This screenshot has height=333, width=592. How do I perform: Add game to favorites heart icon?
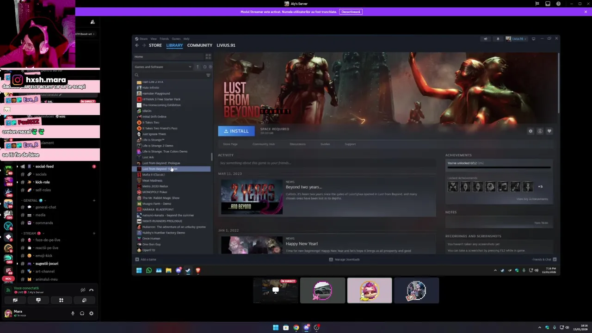(x=549, y=131)
